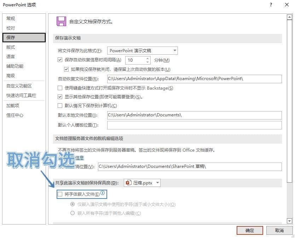The width and height of the screenshot is (295, 238).
Task: Toggle 保存自动恢复信息时间间隔 checkbox
Action: pos(60,60)
